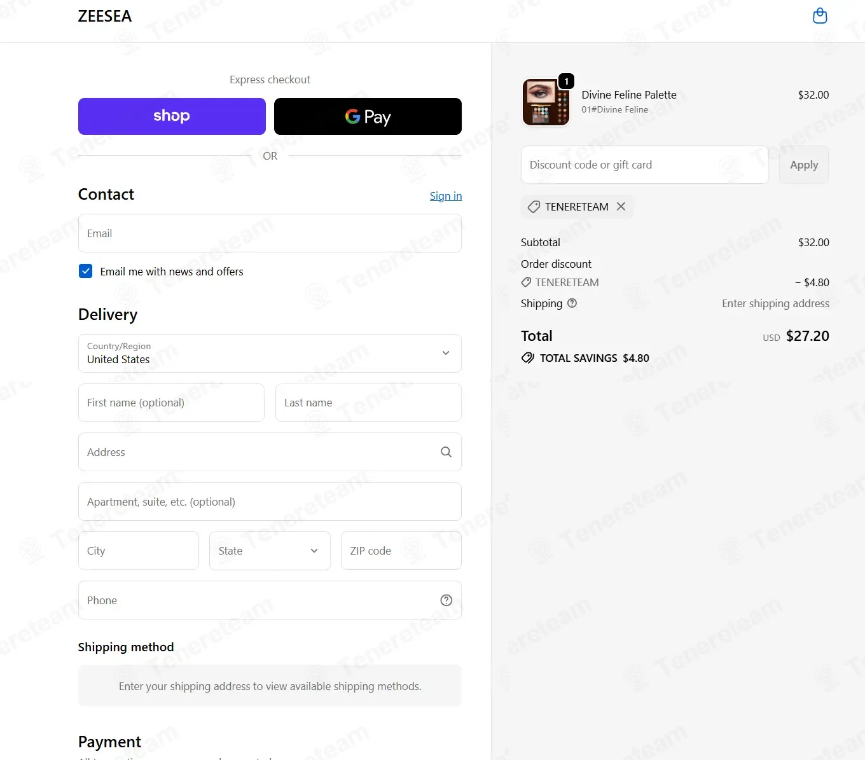
Task: Open the Country/Region dropdown
Action: pos(270,354)
